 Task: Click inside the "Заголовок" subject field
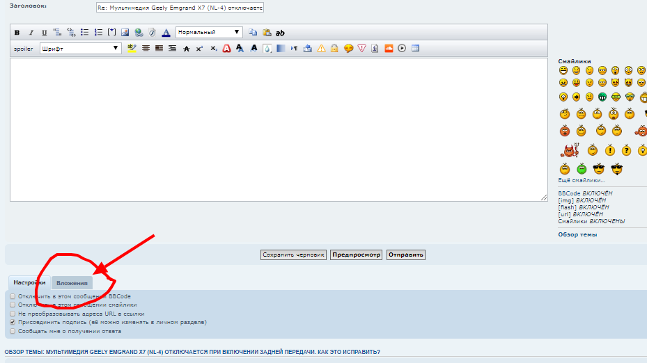[180, 7]
